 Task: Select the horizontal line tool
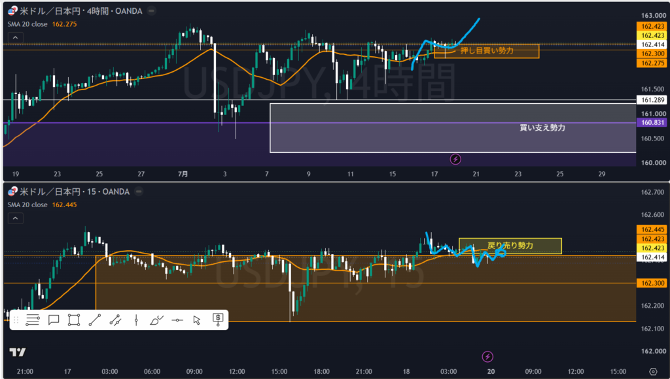coord(177,320)
